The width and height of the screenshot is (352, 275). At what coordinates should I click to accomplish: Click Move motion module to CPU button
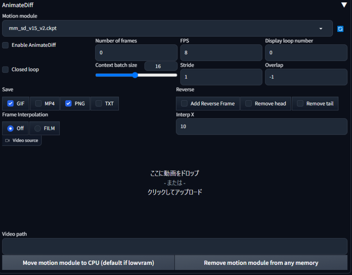point(88,263)
